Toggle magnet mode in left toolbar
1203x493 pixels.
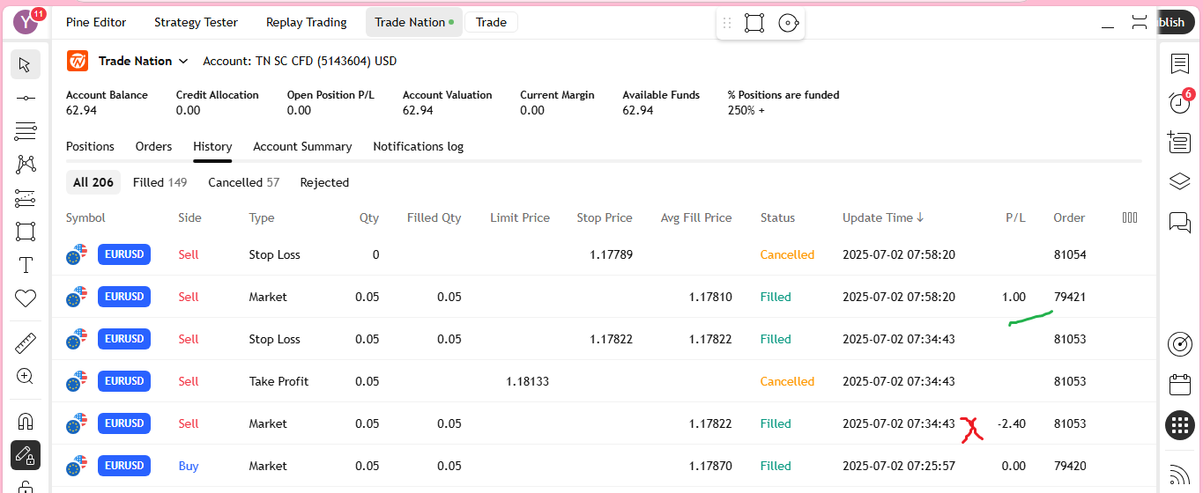[25, 421]
